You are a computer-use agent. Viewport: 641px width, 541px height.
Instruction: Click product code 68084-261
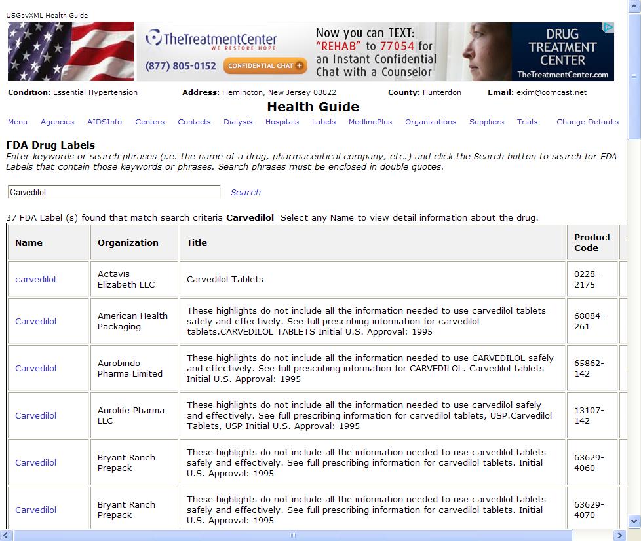(589, 321)
